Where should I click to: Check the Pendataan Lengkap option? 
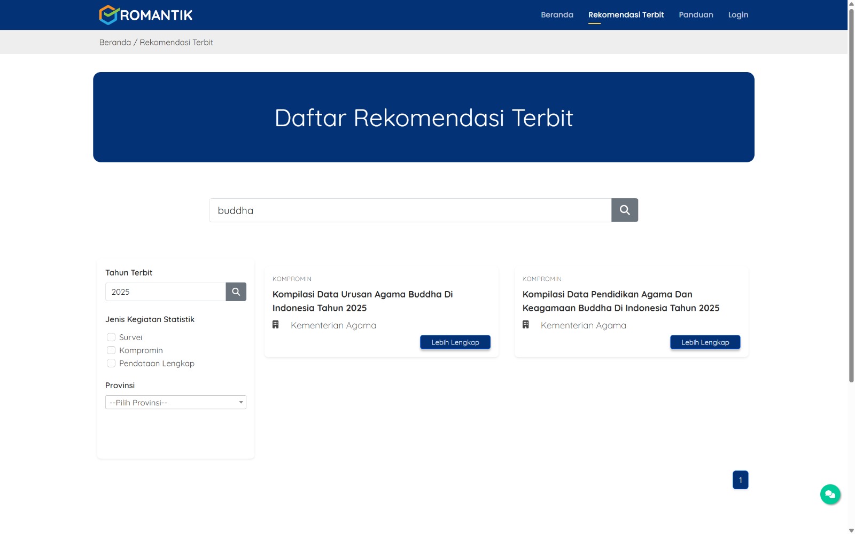(x=111, y=364)
